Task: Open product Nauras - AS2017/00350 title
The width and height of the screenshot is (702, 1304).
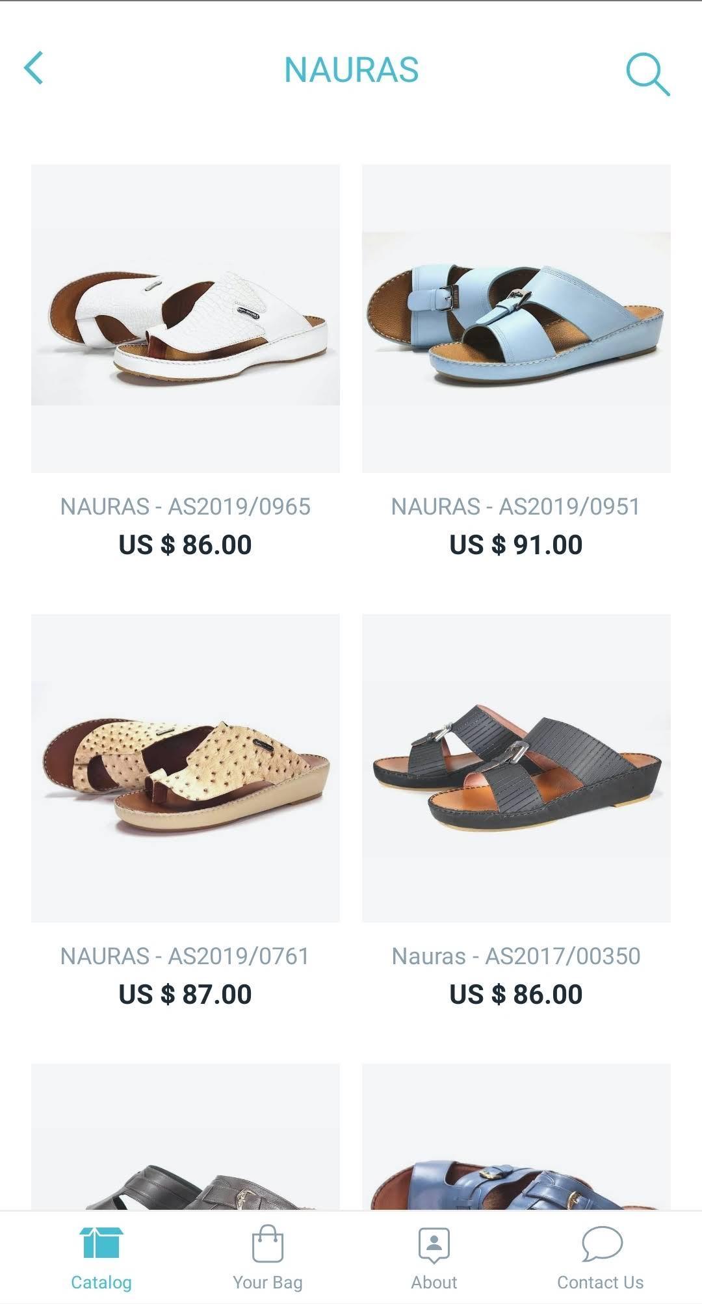Action: [x=516, y=956]
